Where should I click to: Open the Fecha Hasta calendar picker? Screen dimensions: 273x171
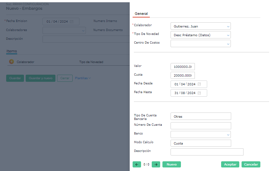pos(199,93)
